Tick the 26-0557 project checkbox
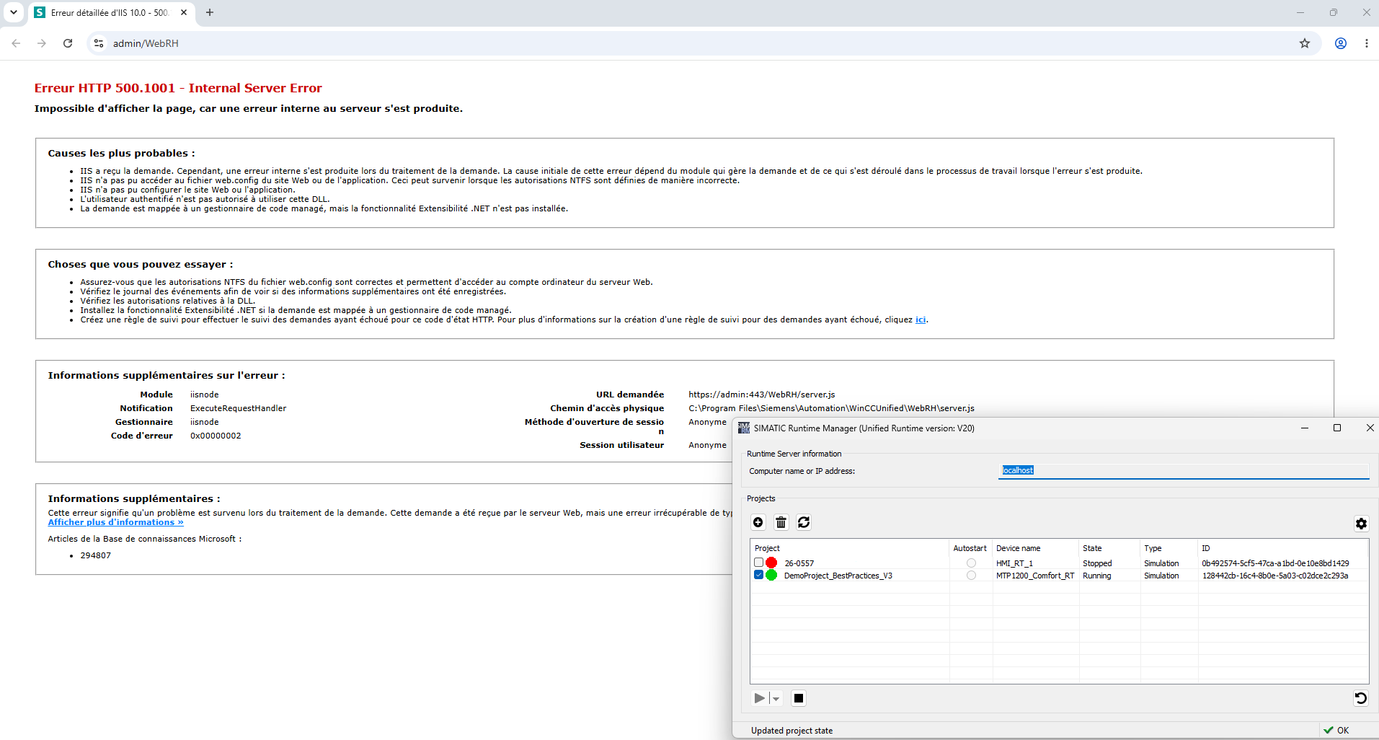 pos(758,563)
